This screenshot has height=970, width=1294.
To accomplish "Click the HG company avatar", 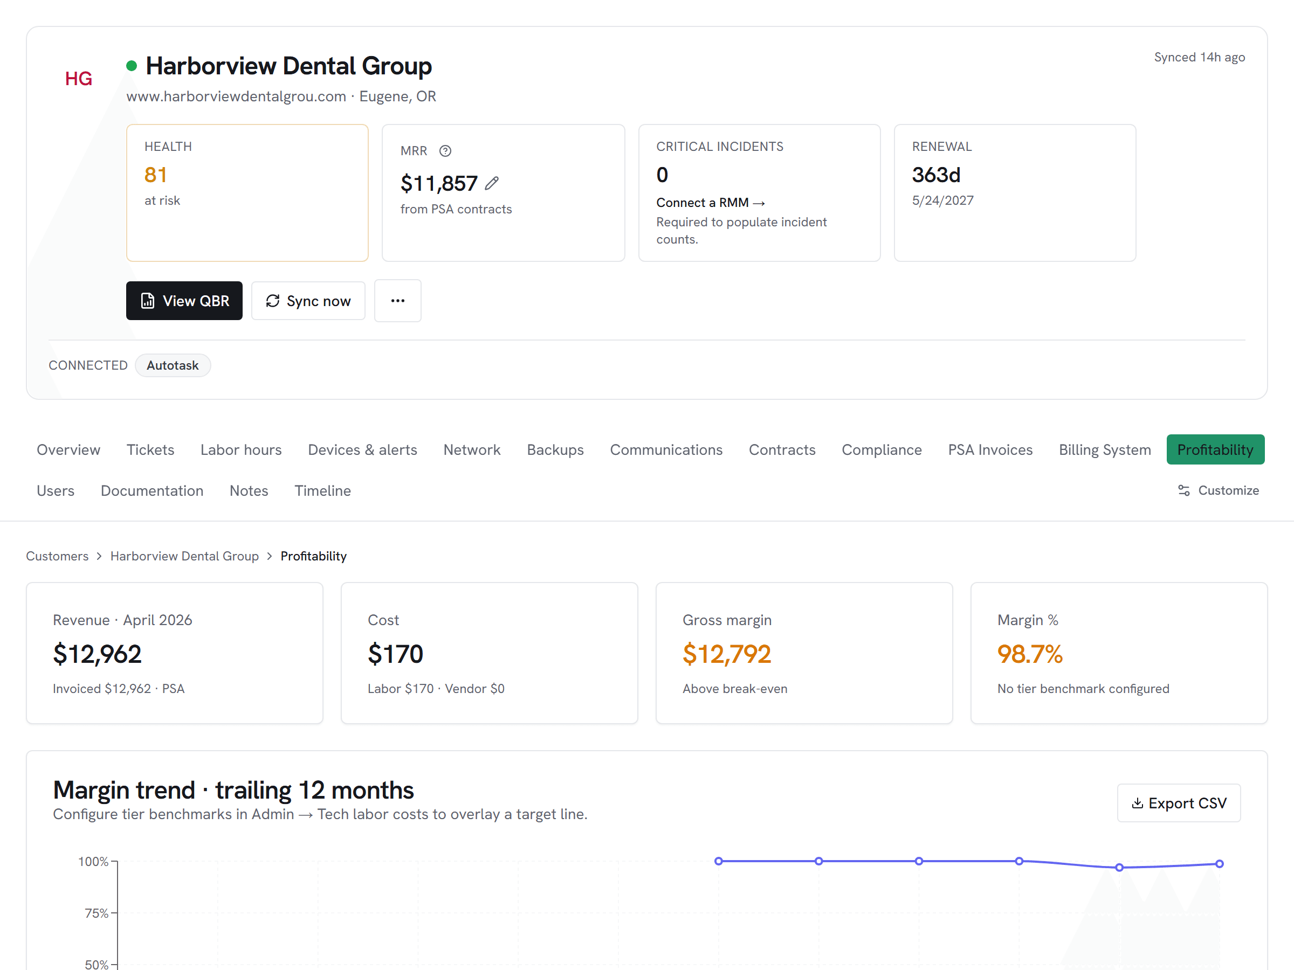I will [x=78, y=78].
